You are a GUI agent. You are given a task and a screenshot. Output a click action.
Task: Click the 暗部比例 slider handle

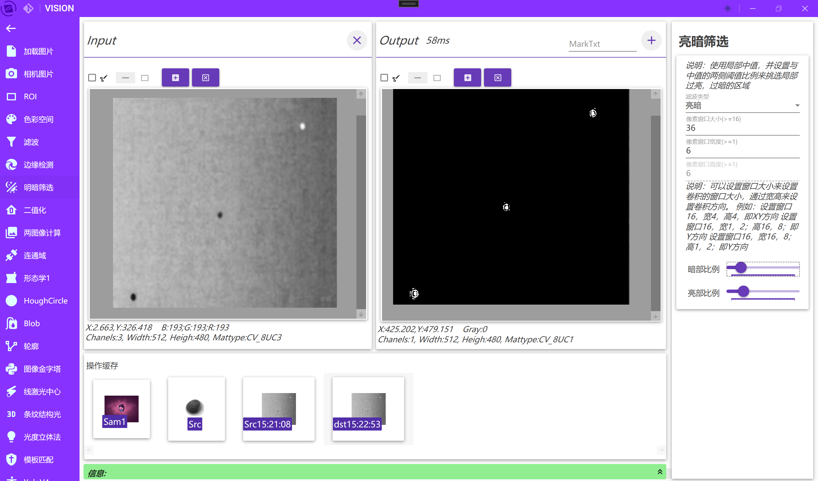[x=741, y=267]
